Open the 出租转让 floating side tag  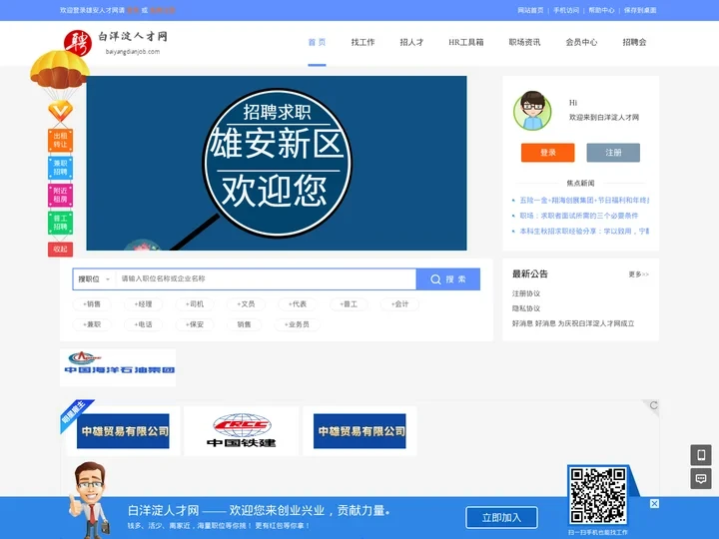(60, 140)
